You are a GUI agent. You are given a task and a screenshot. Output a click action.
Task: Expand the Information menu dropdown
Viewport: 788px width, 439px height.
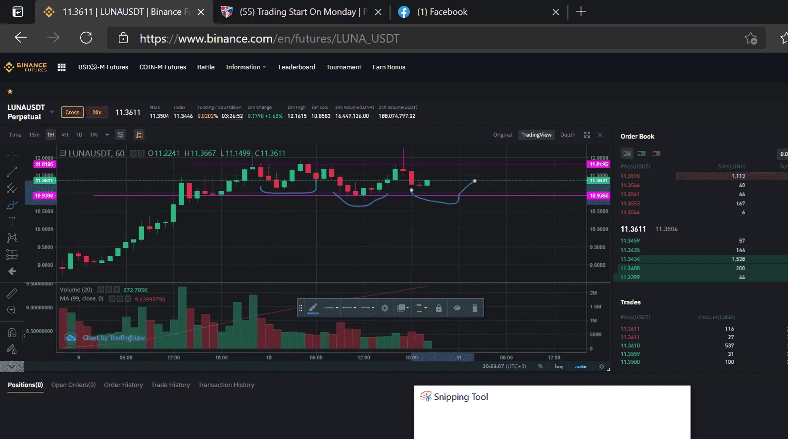246,67
